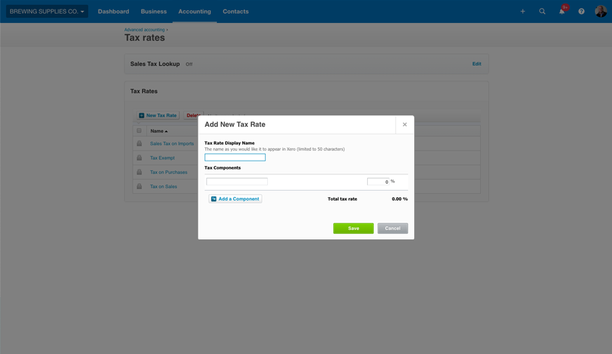Open the Accounting menu
This screenshot has height=354, width=612.
(194, 12)
